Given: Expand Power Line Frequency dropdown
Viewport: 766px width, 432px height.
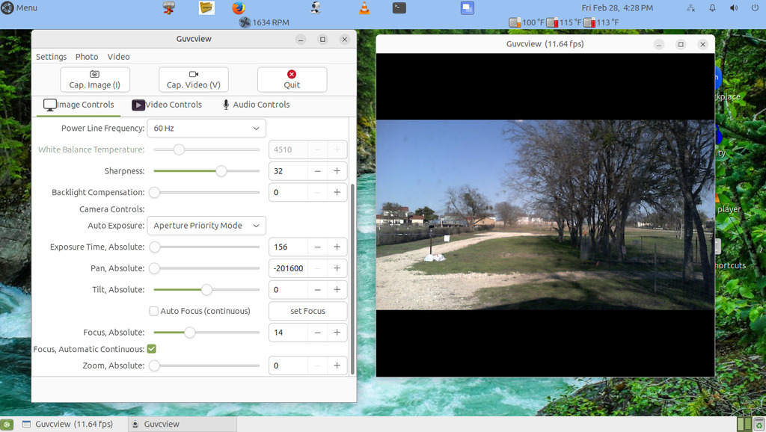Looking at the screenshot, I should click(x=206, y=129).
